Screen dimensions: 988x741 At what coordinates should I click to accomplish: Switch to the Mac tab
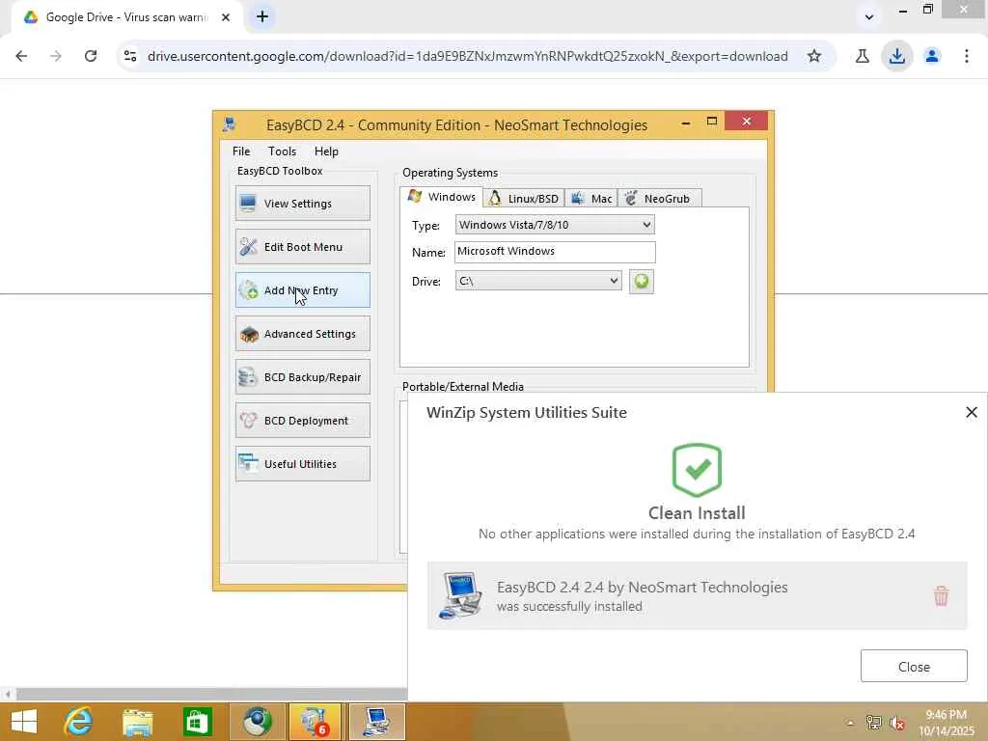pos(591,199)
